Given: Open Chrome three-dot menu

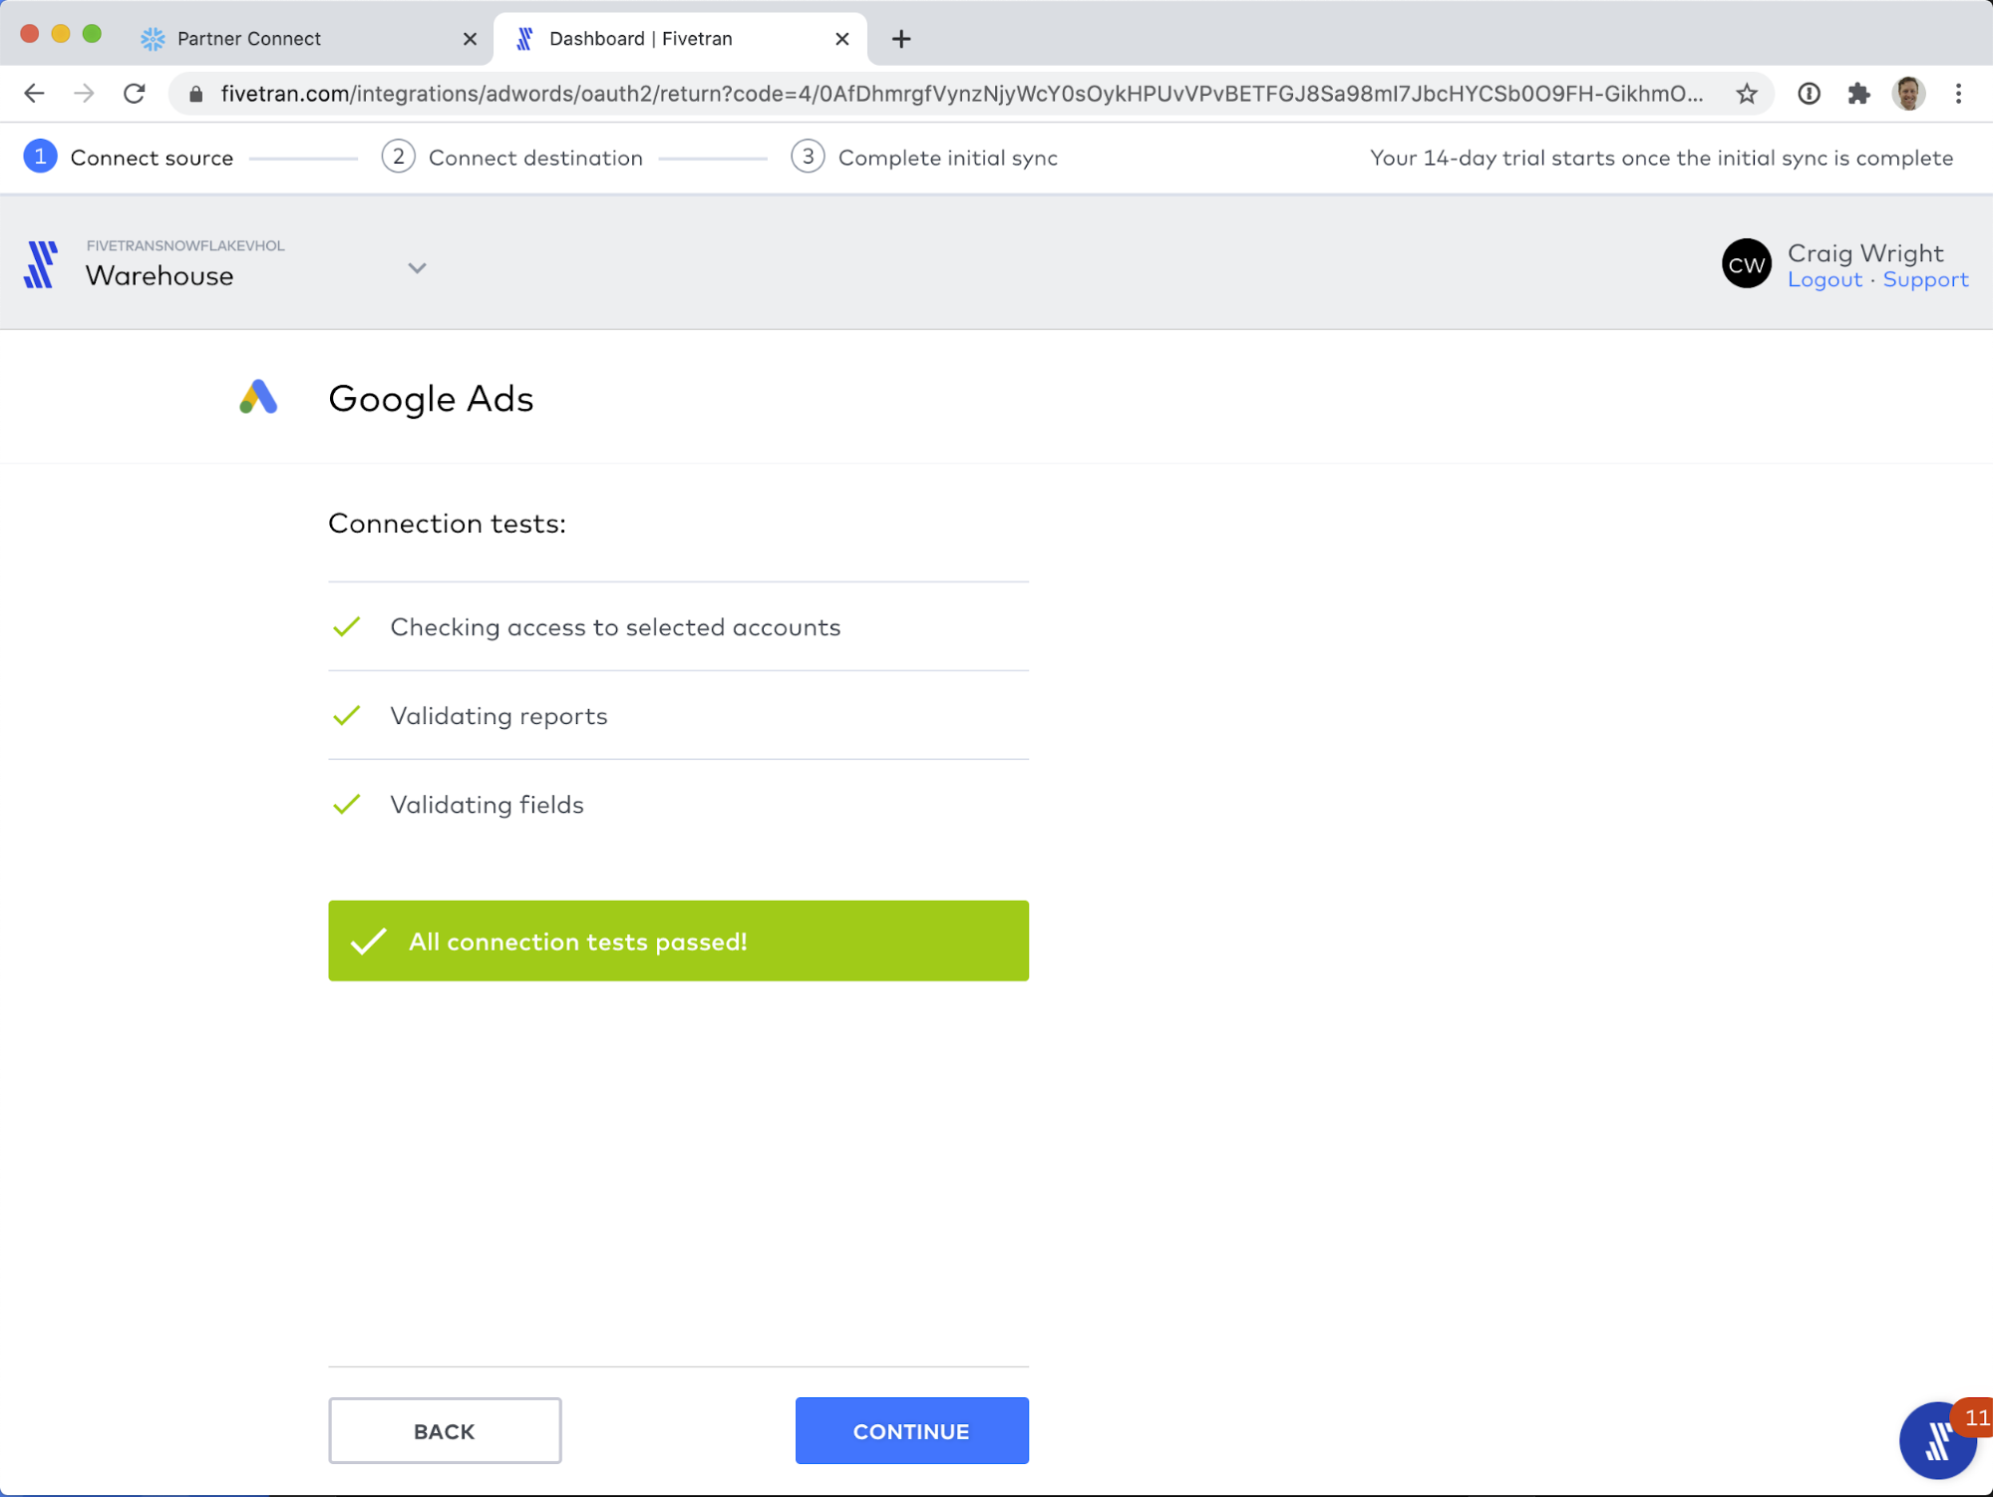Looking at the screenshot, I should (1958, 94).
